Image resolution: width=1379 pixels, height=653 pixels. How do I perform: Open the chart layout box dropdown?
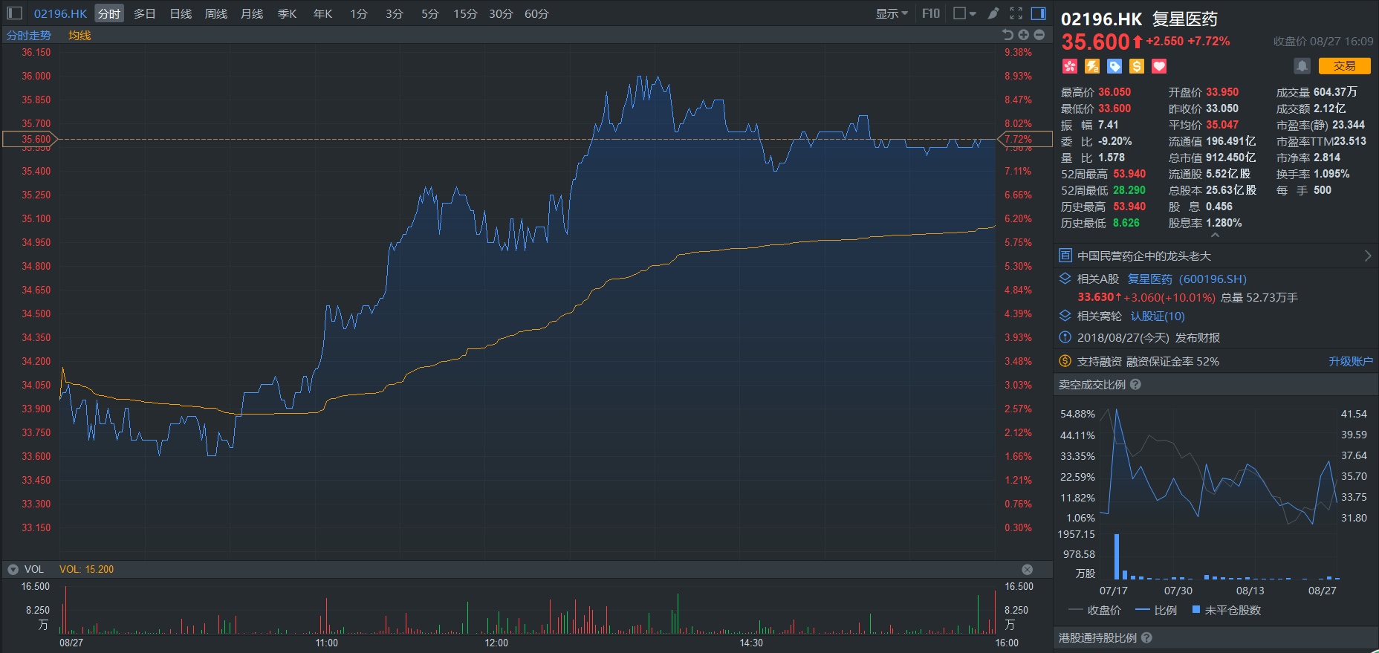point(964,13)
